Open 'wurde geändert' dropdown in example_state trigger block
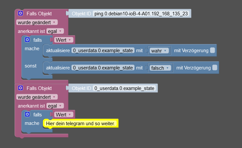The image size is (242, 148). [x=37, y=97]
